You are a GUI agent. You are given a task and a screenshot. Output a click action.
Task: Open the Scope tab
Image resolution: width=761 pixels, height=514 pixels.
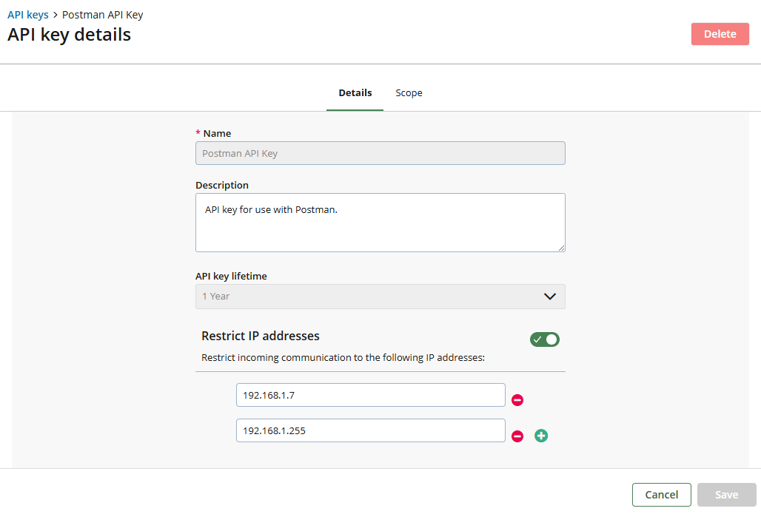tap(409, 93)
